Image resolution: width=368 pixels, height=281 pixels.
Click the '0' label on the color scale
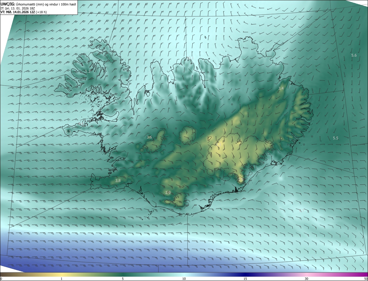[1, 279]
